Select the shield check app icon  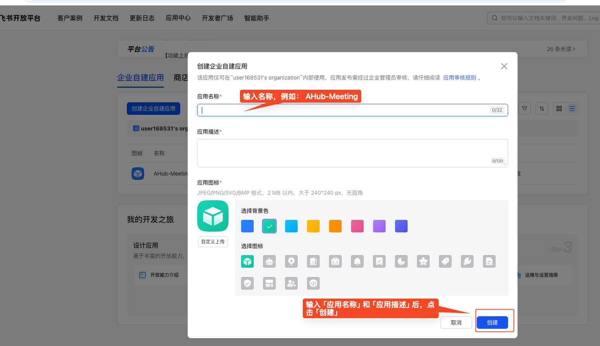click(x=247, y=283)
